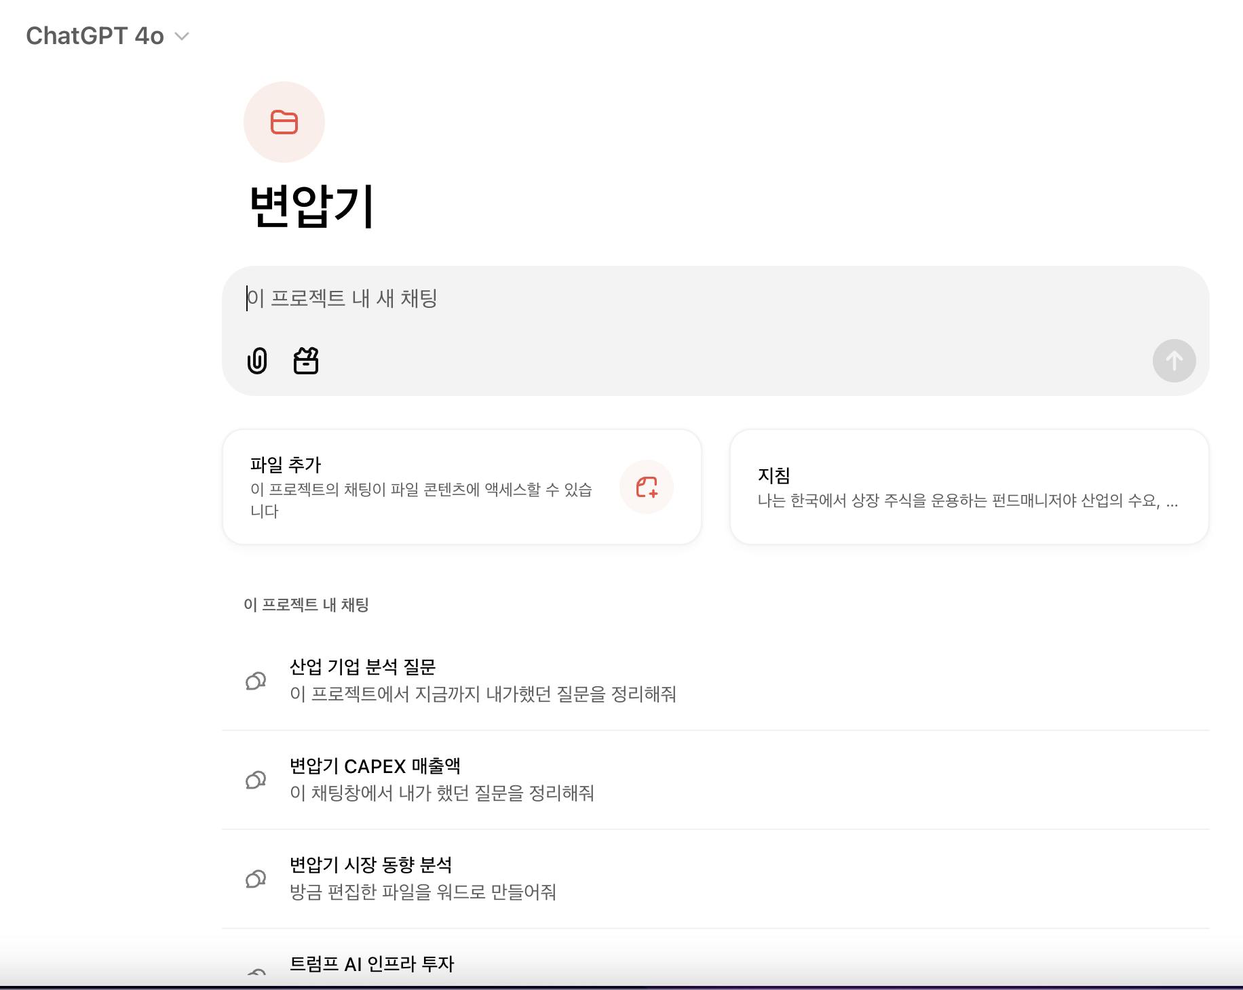Open the 지침 instructions card

coord(970,487)
